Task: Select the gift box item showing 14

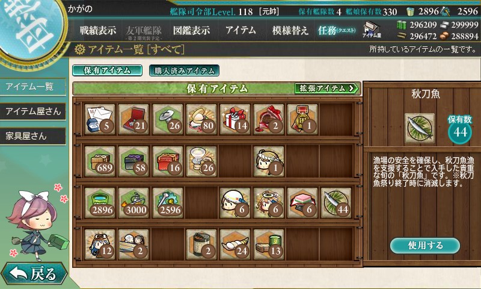Action: pos(235,119)
